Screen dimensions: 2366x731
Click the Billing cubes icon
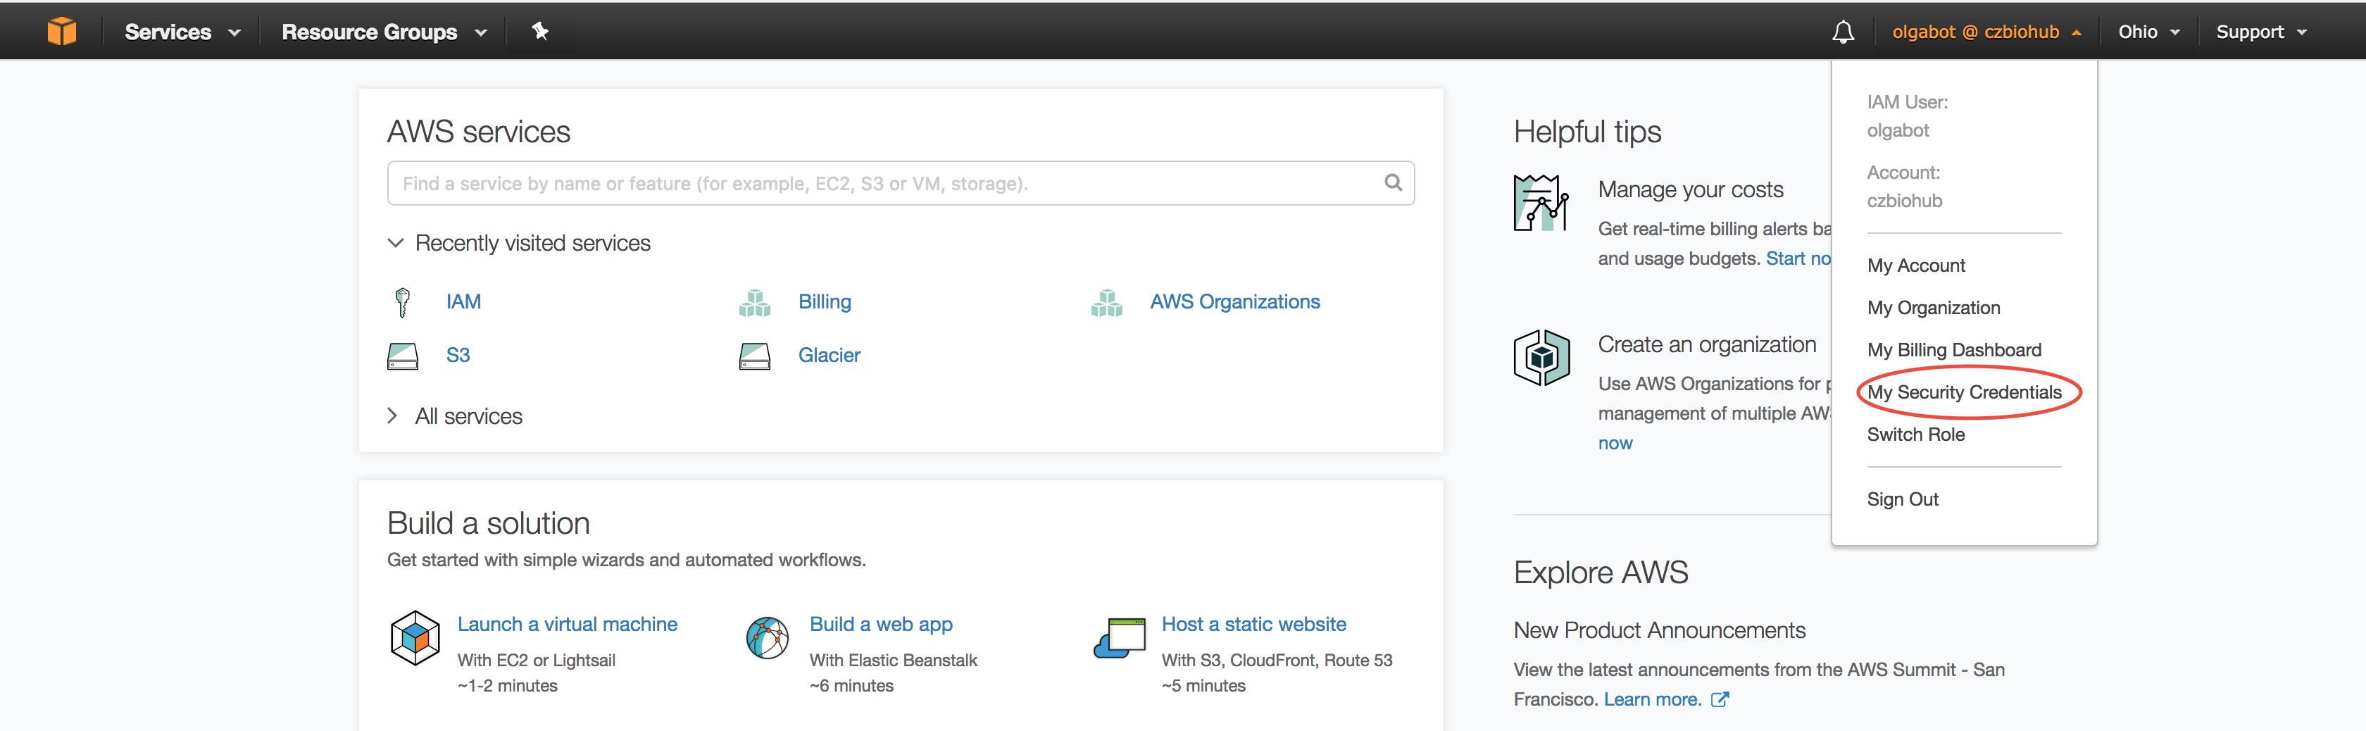754,302
